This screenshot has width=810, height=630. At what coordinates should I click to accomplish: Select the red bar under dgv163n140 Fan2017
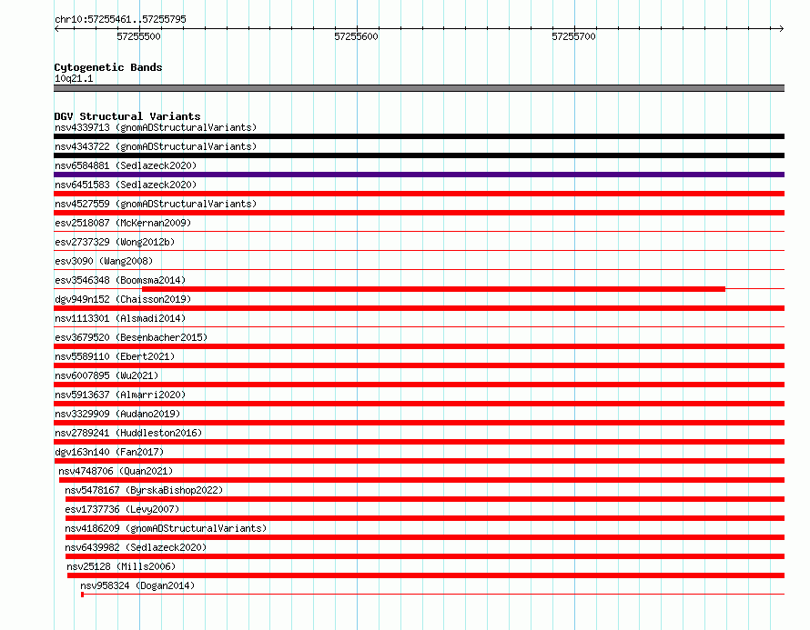pos(419,461)
